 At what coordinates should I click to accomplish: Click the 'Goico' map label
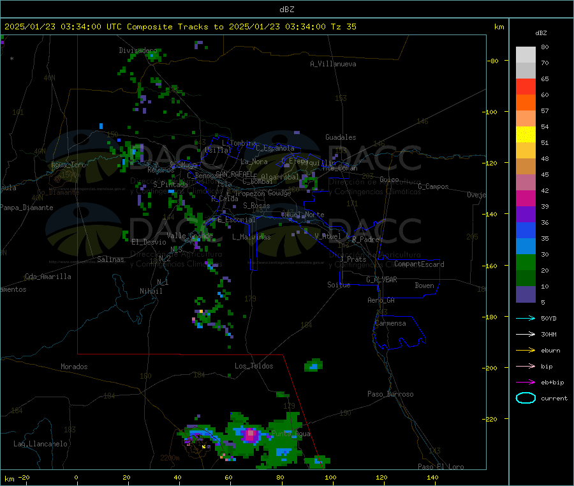[389, 179]
